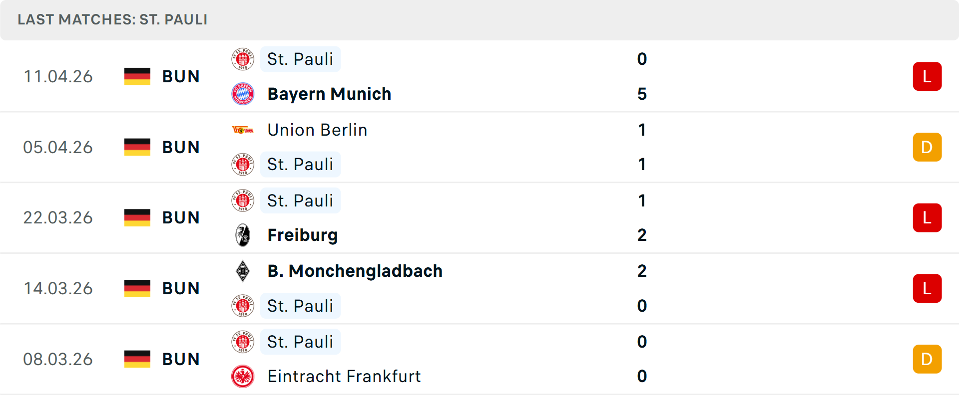Click the highlighted St. Pauli team name

pyautogui.click(x=300, y=59)
